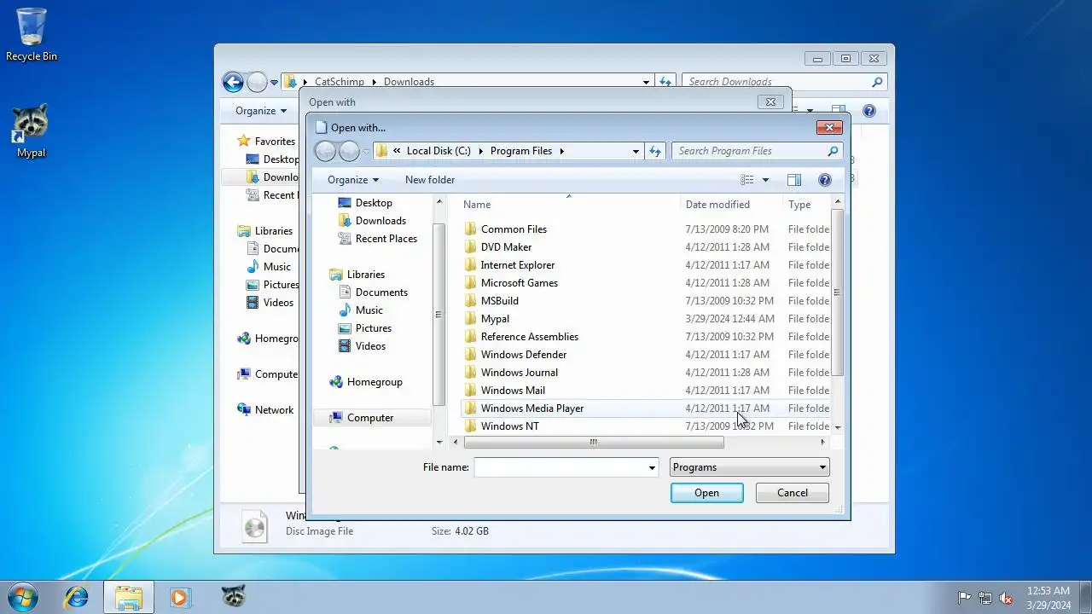Select Documents library in dialog sidebar
This screenshot has width=1092, height=614.
(x=381, y=293)
